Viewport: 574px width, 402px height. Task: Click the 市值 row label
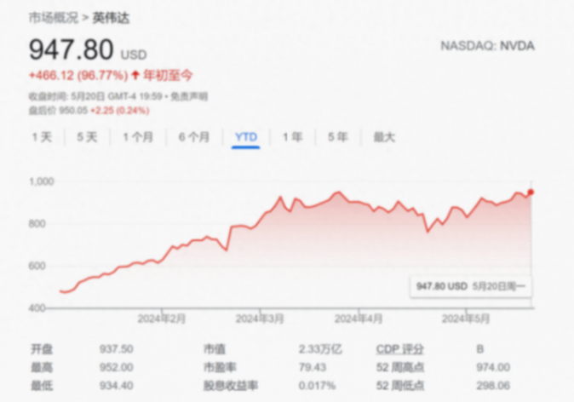[215, 349]
